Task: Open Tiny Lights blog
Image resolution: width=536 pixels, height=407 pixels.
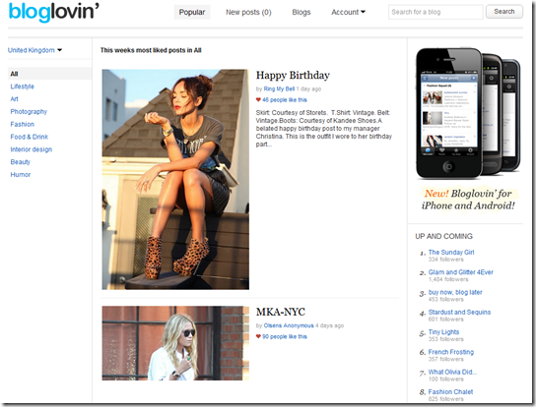Action: pos(443,332)
